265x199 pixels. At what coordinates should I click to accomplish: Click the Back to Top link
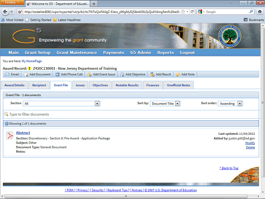229,168
